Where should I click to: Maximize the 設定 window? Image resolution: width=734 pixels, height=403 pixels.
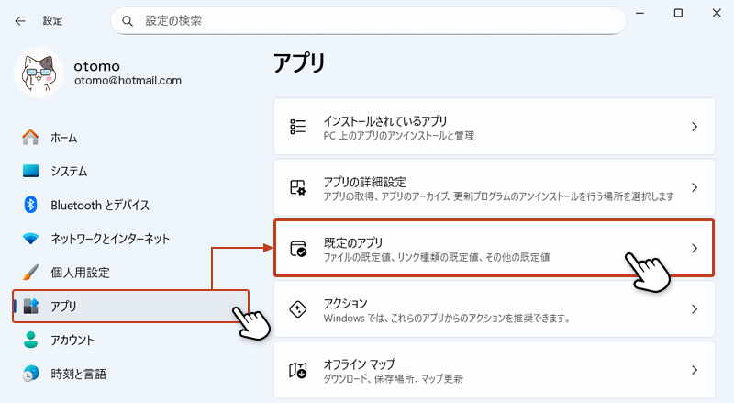(x=678, y=13)
